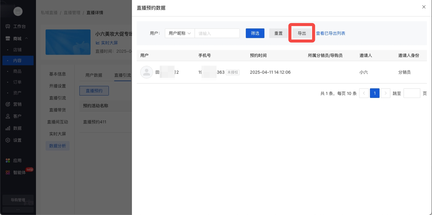Open the 用户昵称 filter dropdown
Image resolution: width=432 pixels, height=215 pixels.
179,33
